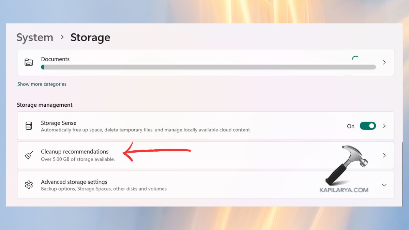This screenshot has width=409, height=230.
Task: Open Storage Sense via its chevron
Action: pos(384,126)
